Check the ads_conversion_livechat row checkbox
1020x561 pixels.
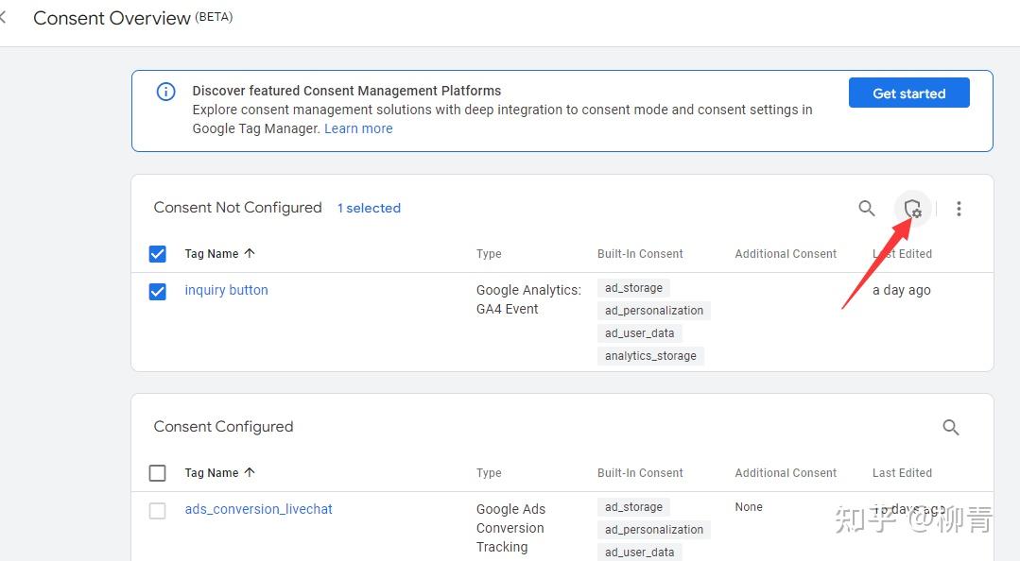point(157,509)
